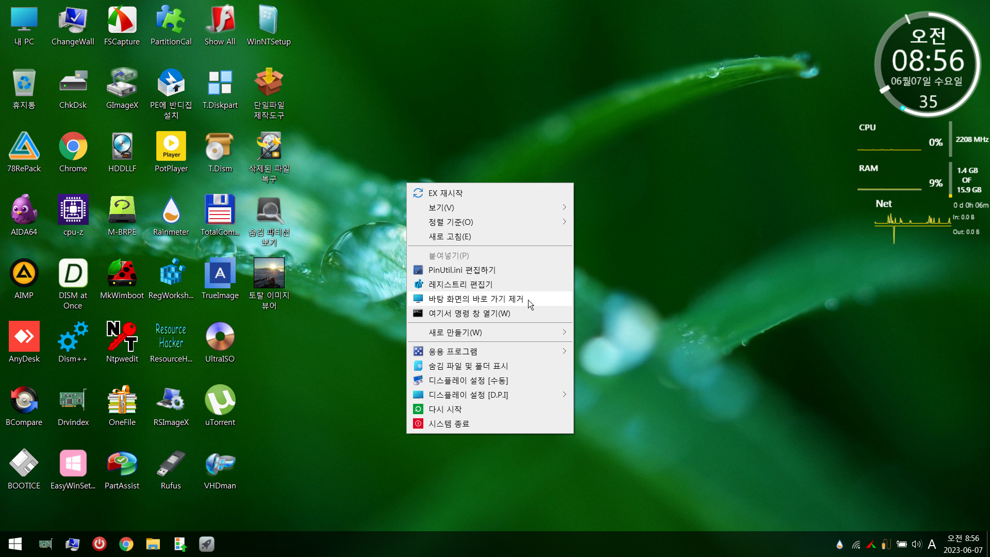Click the WinNTSetup desktop icon
Image resolution: width=990 pixels, height=557 pixels.
pyautogui.click(x=269, y=26)
